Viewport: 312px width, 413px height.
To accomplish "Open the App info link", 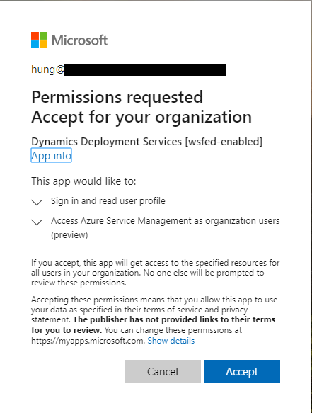I will 52,155.
